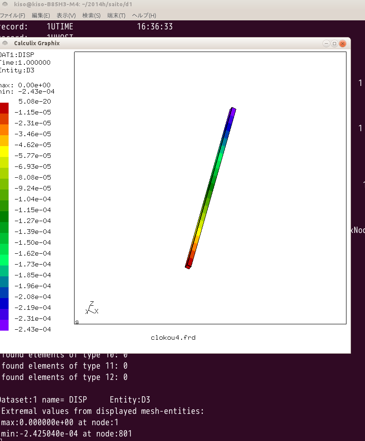Click the min: -2.43e-04 readout
The image size is (365, 441).
27,91
